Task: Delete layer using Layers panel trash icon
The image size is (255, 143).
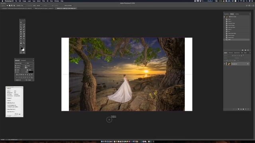Action: pos(248,109)
